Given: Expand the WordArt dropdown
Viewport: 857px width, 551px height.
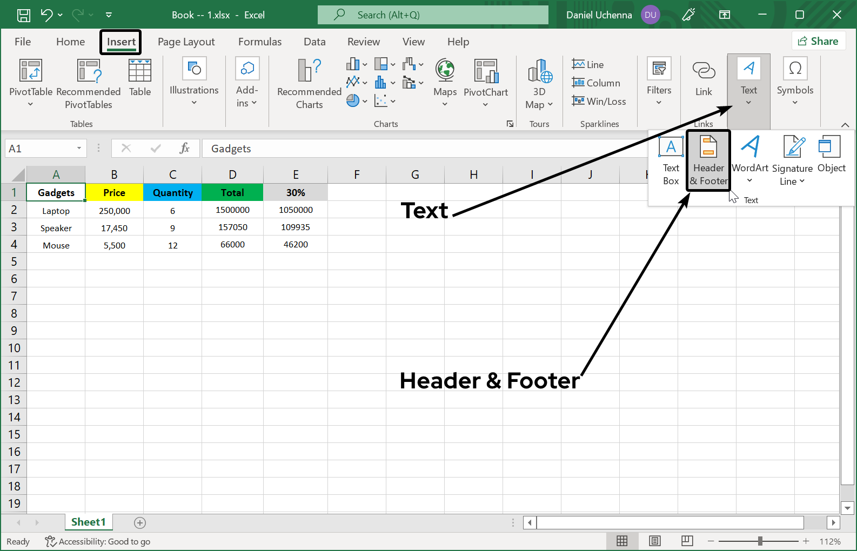Looking at the screenshot, I should [749, 180].
